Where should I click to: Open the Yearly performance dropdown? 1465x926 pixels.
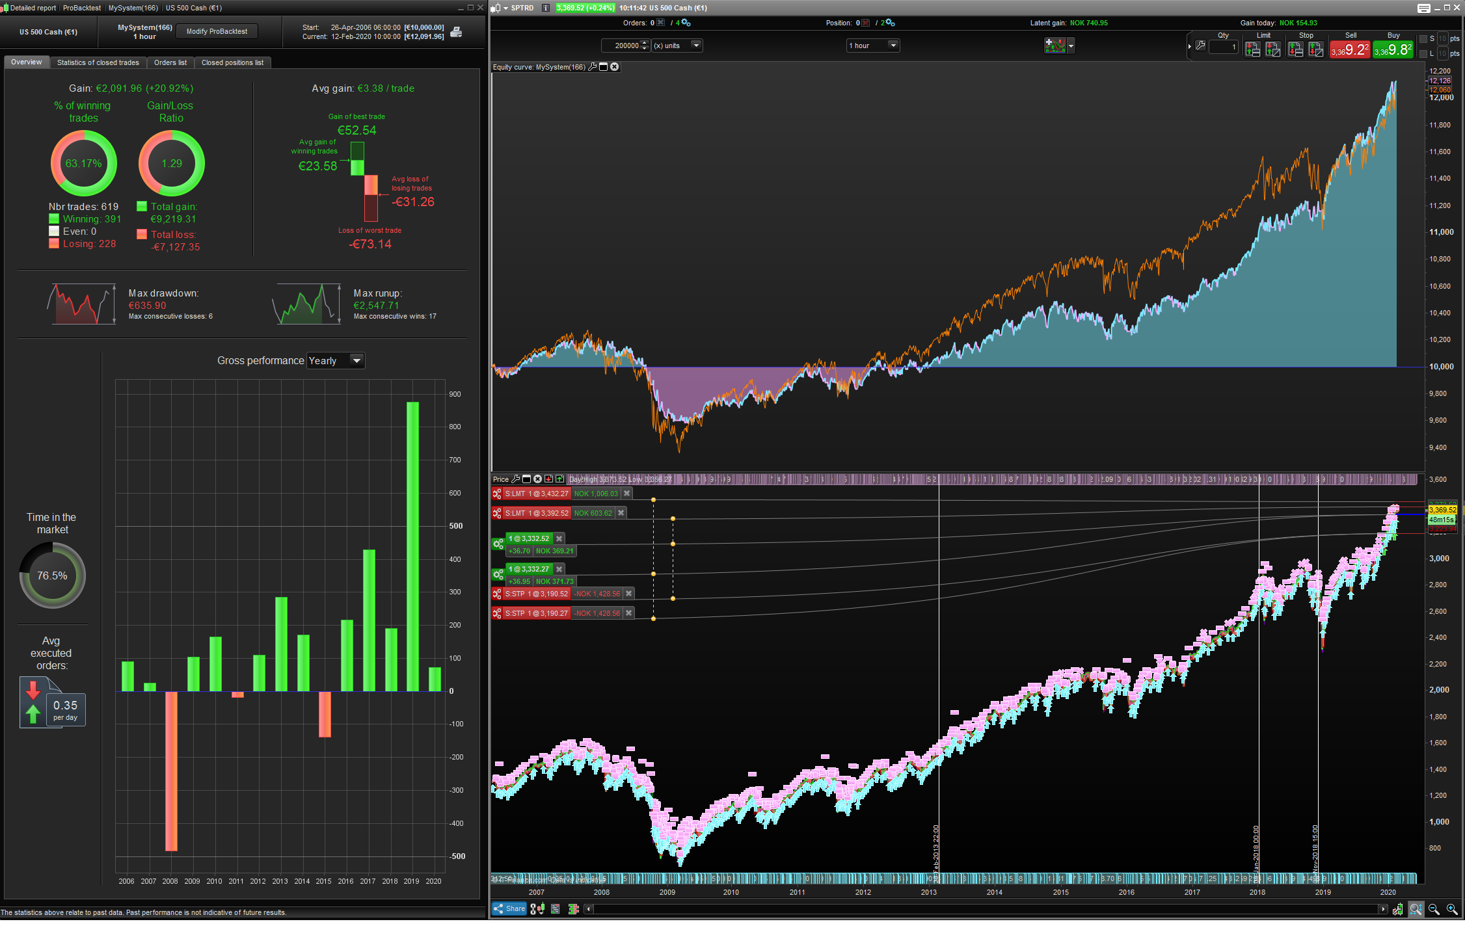[x=356, y=360]
